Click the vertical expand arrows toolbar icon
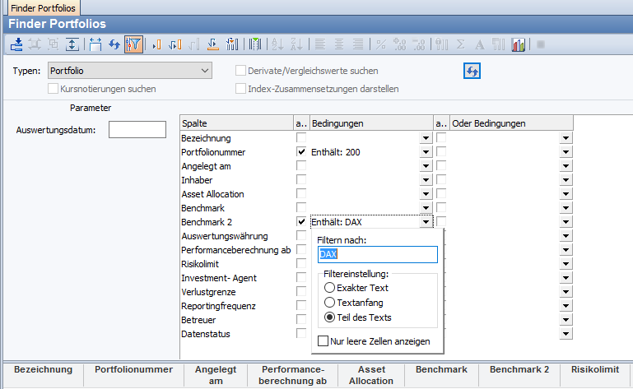Image resolution: width=633 pixels, height=389 pixels. pyautogui.click(x=72, y=44)
